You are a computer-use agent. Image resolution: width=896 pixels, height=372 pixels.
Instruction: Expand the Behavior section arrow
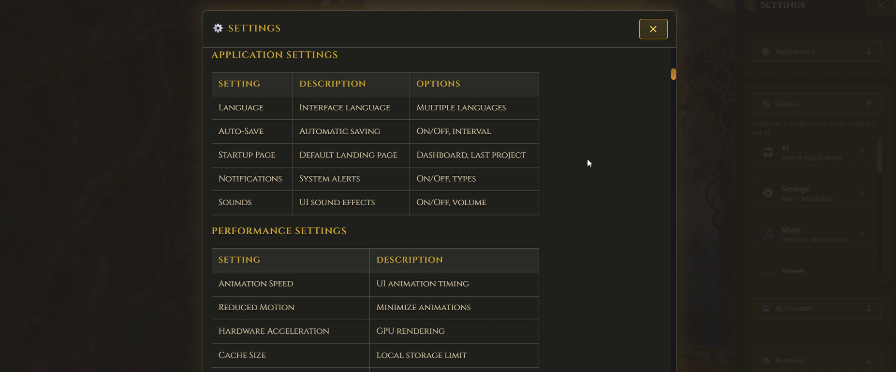tap(869, 361)
